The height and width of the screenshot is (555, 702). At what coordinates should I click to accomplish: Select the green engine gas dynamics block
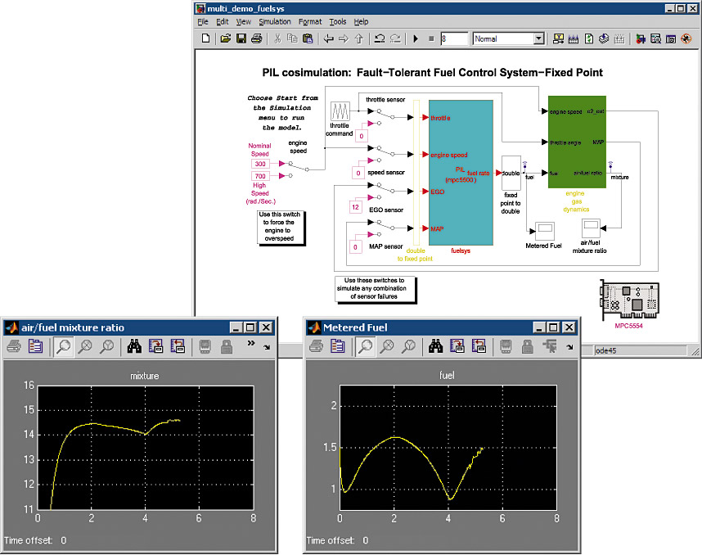pyautogui.click(x=577, y=142)
